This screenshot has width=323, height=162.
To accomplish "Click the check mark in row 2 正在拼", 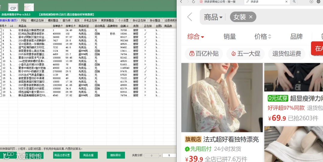I will tap(145, 33).
